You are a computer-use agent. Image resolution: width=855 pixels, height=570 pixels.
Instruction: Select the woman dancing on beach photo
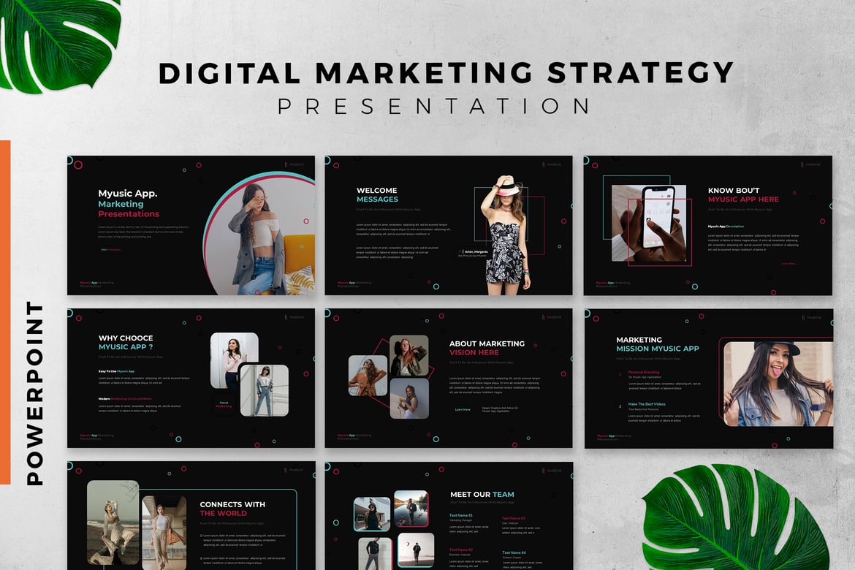(113, 522)
